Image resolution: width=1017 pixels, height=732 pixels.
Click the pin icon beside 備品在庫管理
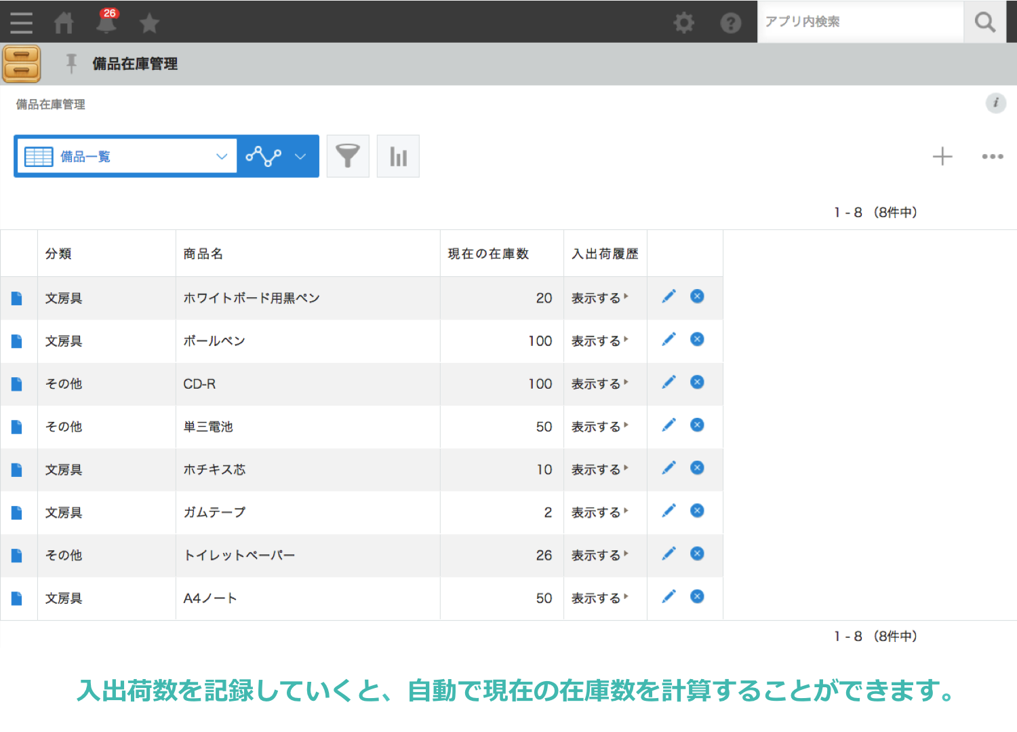click(x=71, y=63)
